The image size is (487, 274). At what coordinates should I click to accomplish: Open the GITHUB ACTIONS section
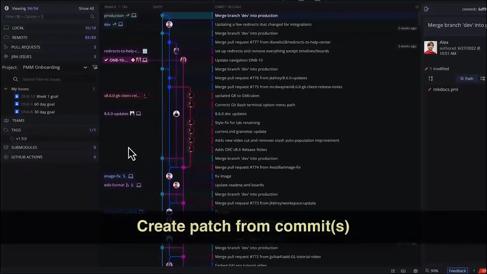click(27, 157)
